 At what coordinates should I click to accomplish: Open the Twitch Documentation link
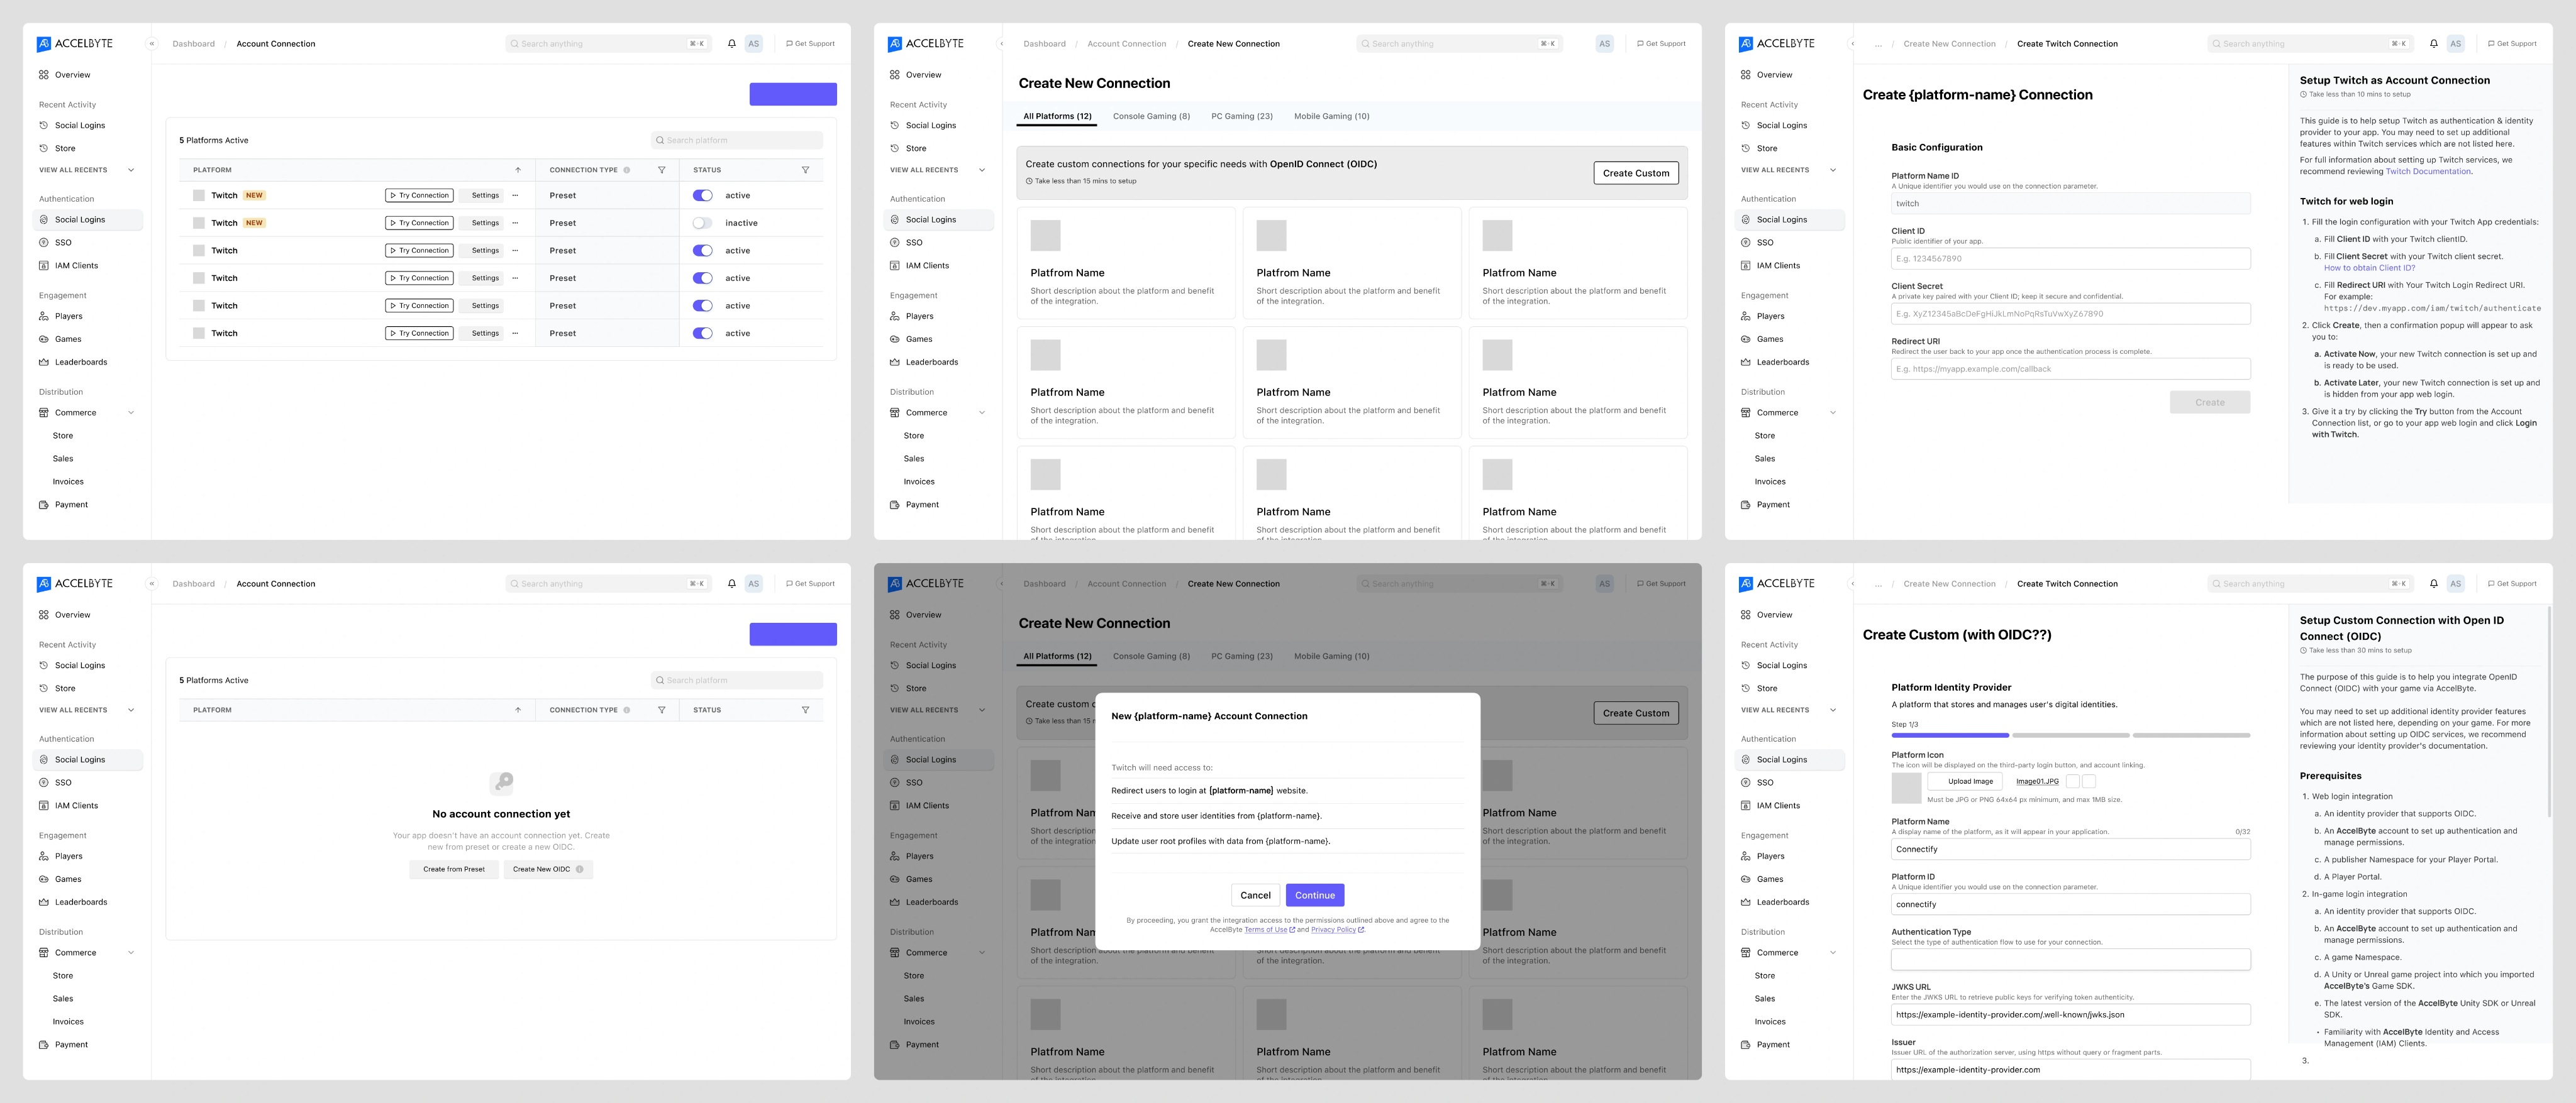point(2428,172)
